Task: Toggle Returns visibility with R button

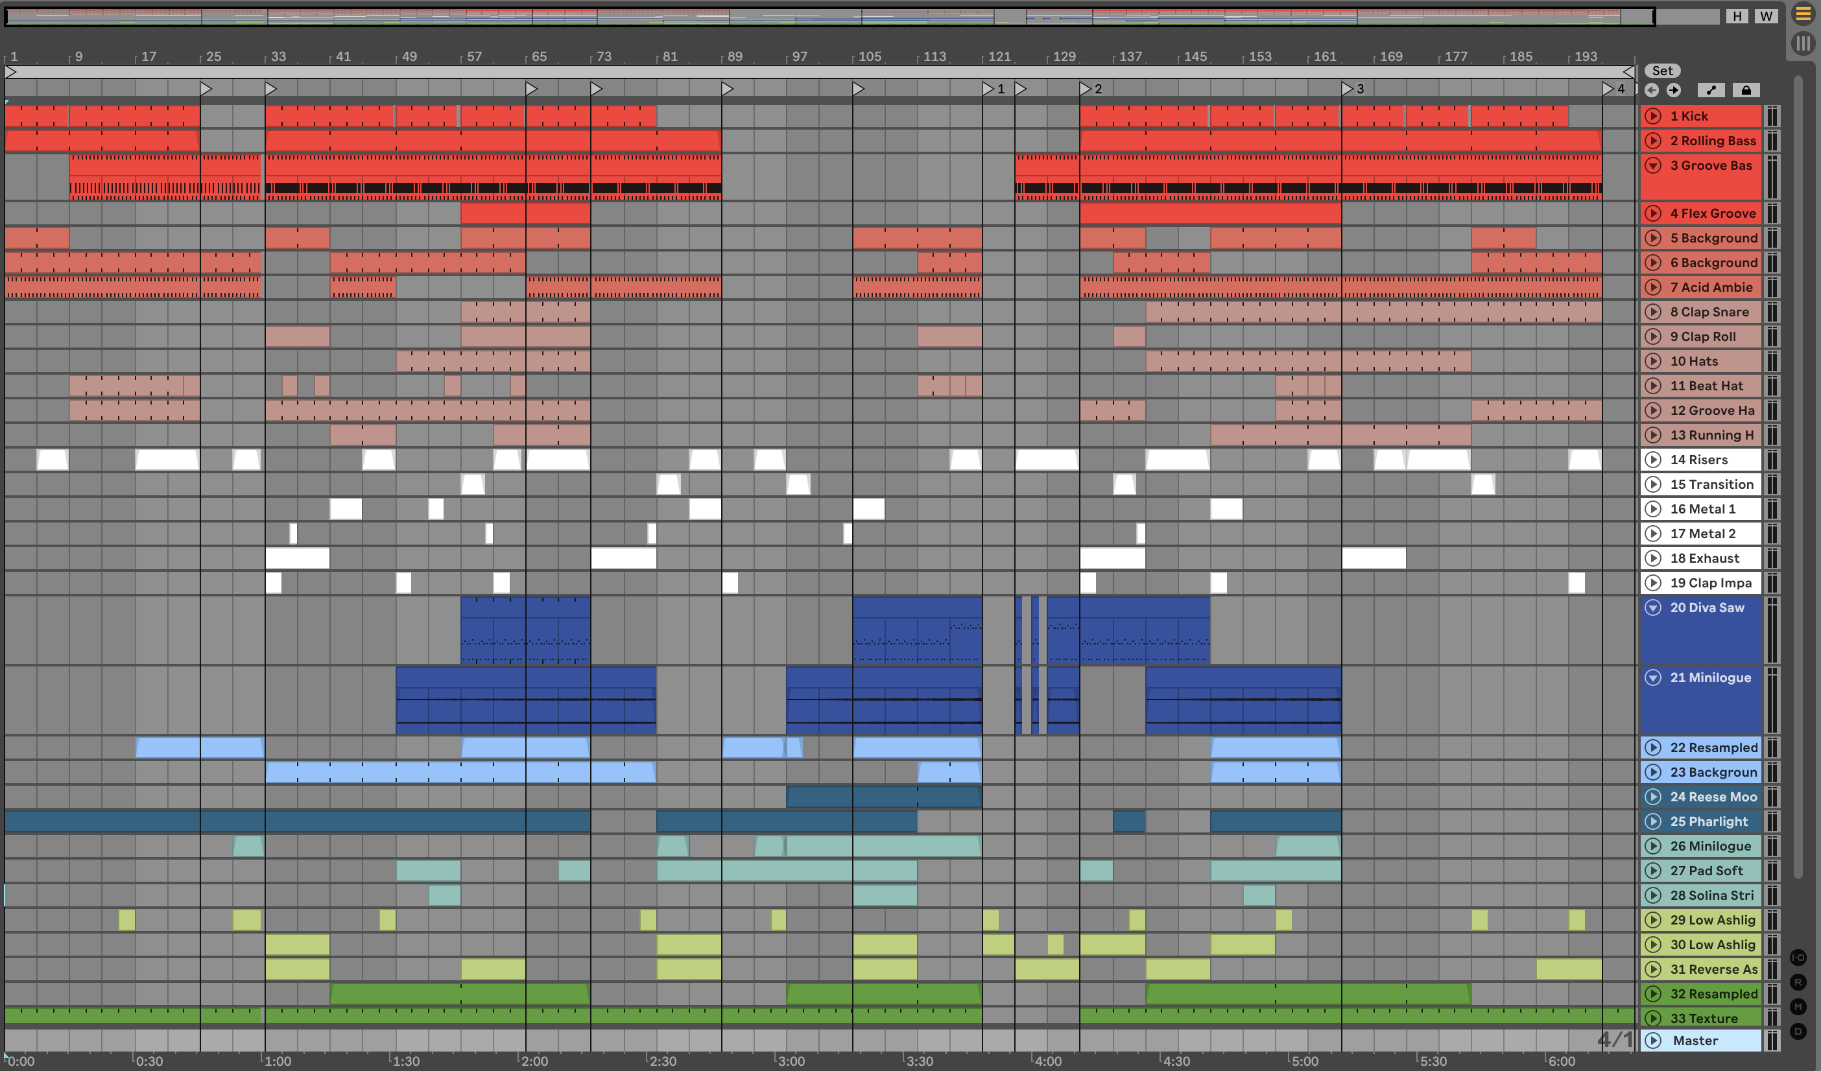Action: [1798, 982]
